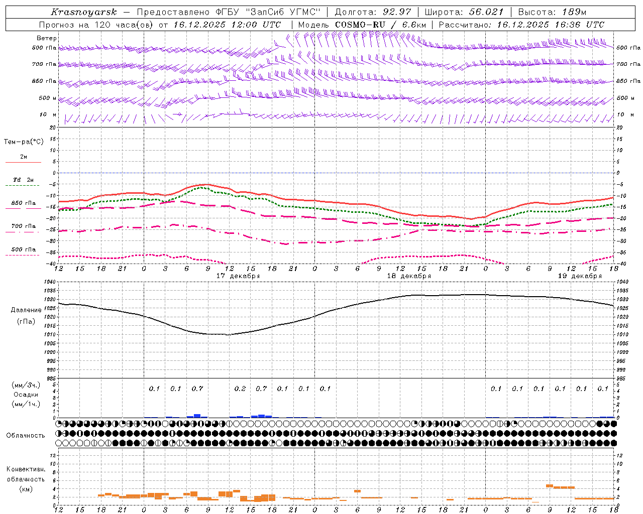The width and height of the screenshot is (643, 514).
Task: Click the Широта: 56.021 header field
Action: (x=464, y=12)
